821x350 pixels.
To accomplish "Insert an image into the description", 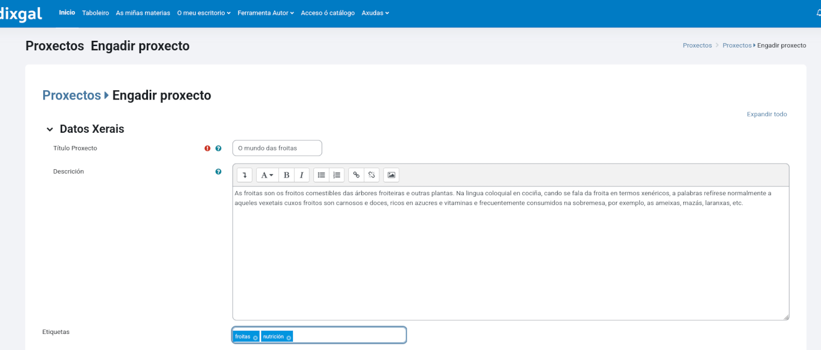I will (x=391, y=175).
